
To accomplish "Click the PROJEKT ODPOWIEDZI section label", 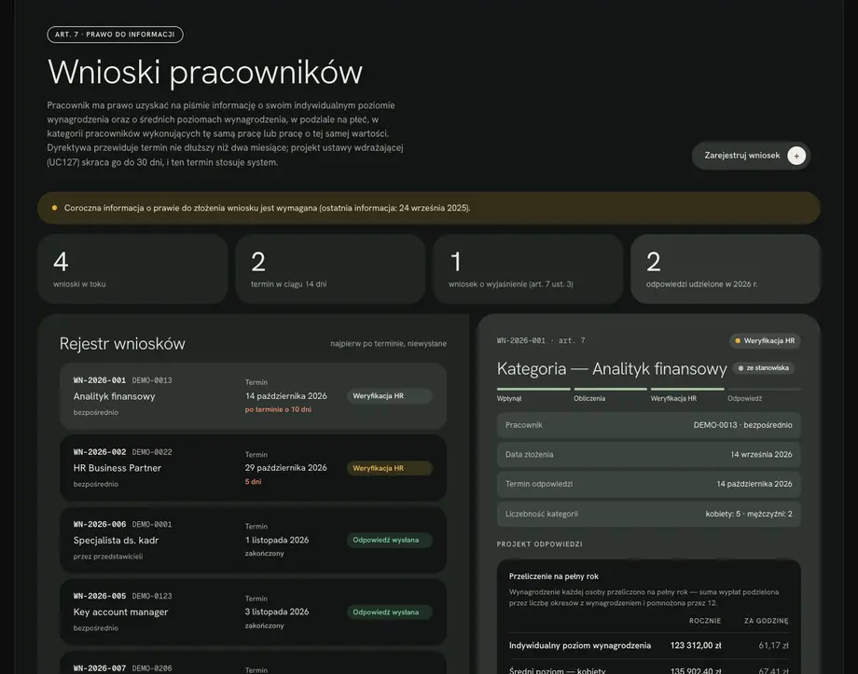I will point(540,544).
